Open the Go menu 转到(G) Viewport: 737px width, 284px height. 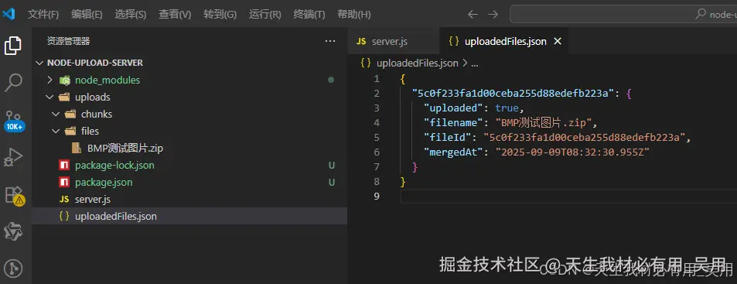pos(220,15)
